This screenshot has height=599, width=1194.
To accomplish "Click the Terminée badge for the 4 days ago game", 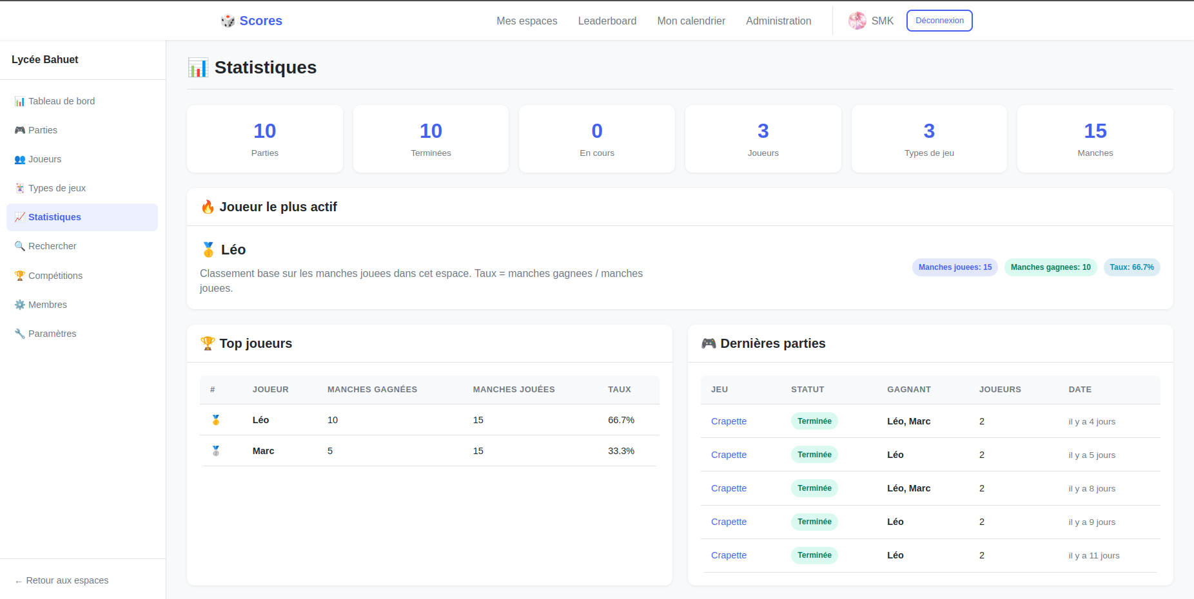I will [x=814, y=421].
